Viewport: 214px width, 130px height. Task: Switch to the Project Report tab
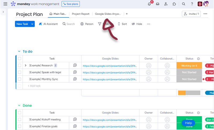(81, 14)
